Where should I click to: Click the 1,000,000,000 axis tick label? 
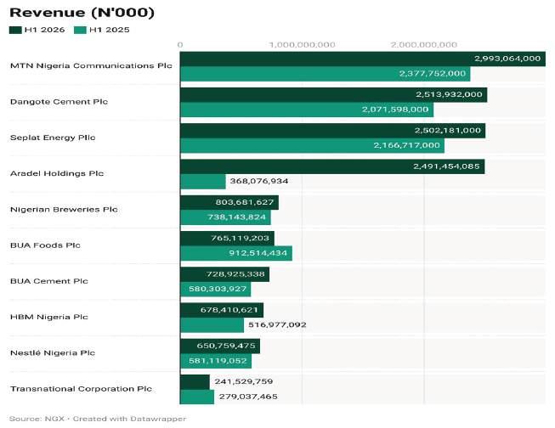click(x=303, y=45)
